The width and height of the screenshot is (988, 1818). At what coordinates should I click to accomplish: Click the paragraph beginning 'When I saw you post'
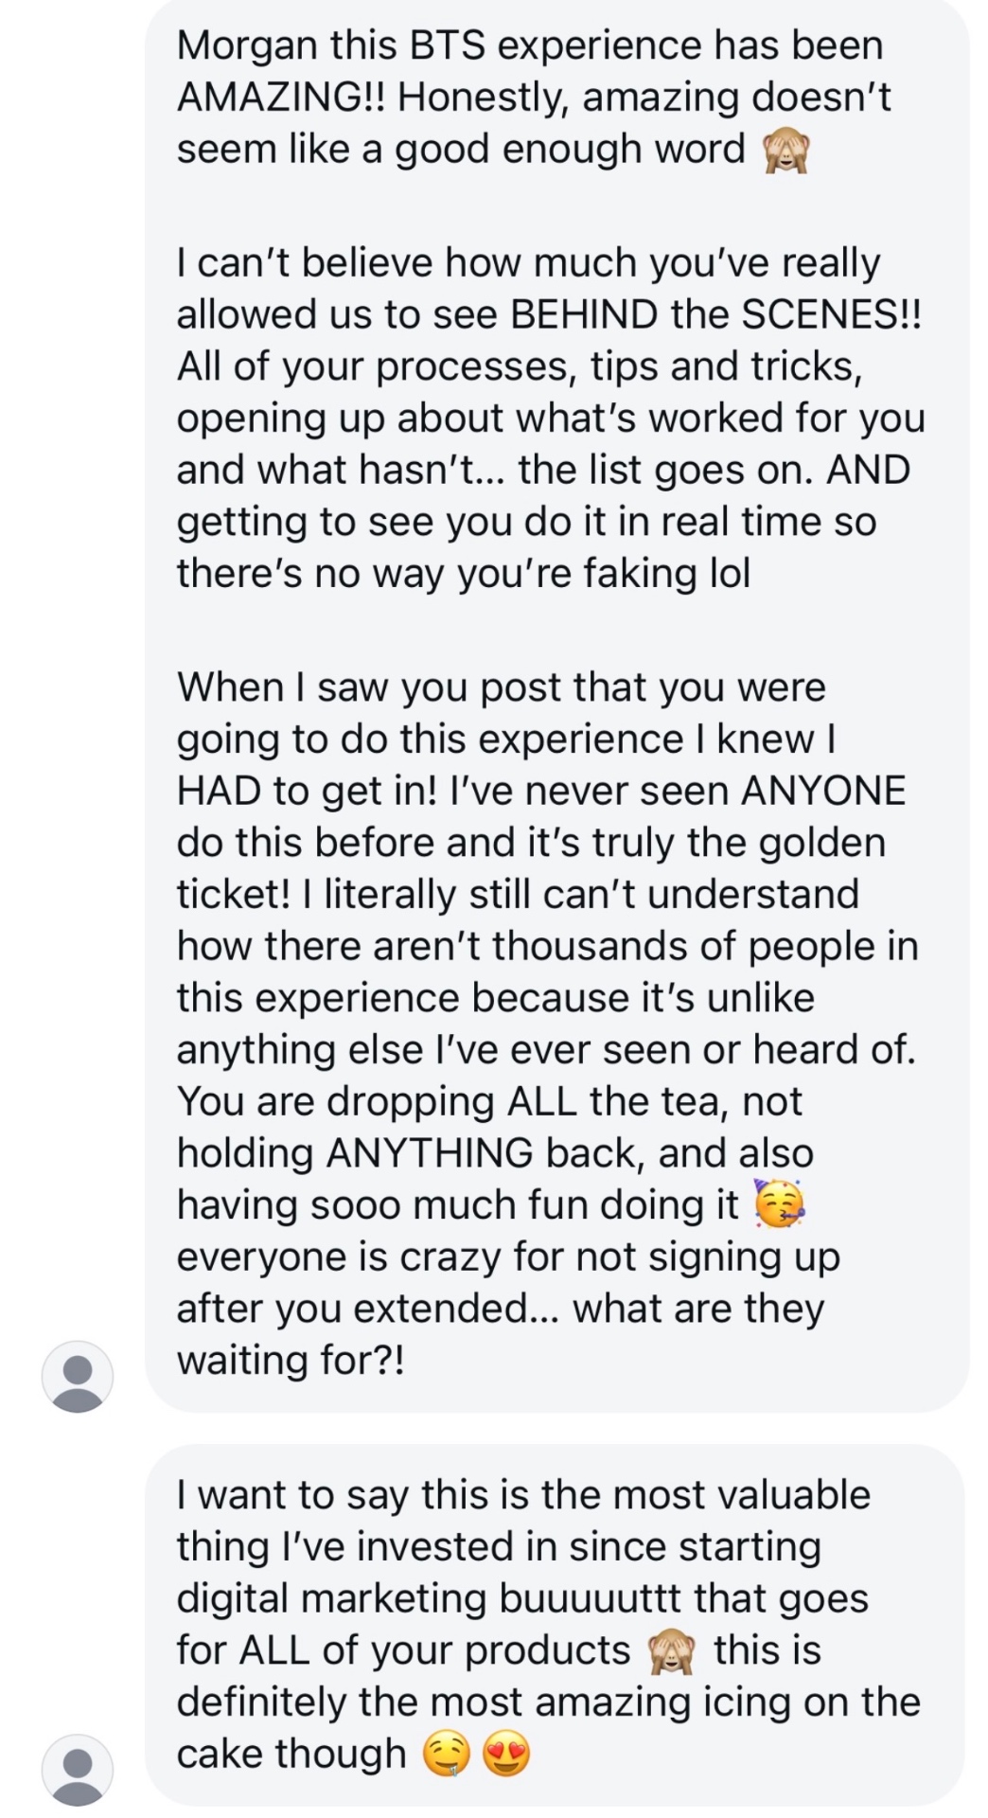(548, 1024)
